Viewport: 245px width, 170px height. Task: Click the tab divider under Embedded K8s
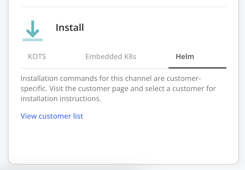[x=111, y=68]
